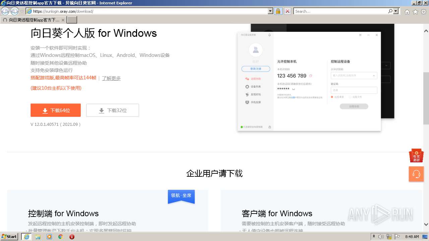
Task: Click the orange 搭配游戏版 promotional text
Action: point(63,78)
